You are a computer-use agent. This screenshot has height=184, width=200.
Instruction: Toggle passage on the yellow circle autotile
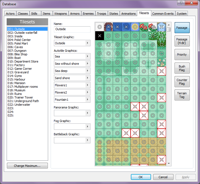(x=135, y=27)
